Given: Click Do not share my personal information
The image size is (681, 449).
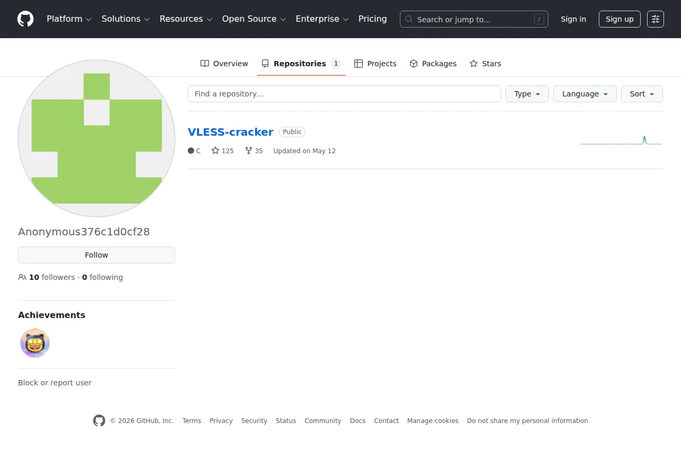Looking at the screenshot, I should (x=528, y=421).
